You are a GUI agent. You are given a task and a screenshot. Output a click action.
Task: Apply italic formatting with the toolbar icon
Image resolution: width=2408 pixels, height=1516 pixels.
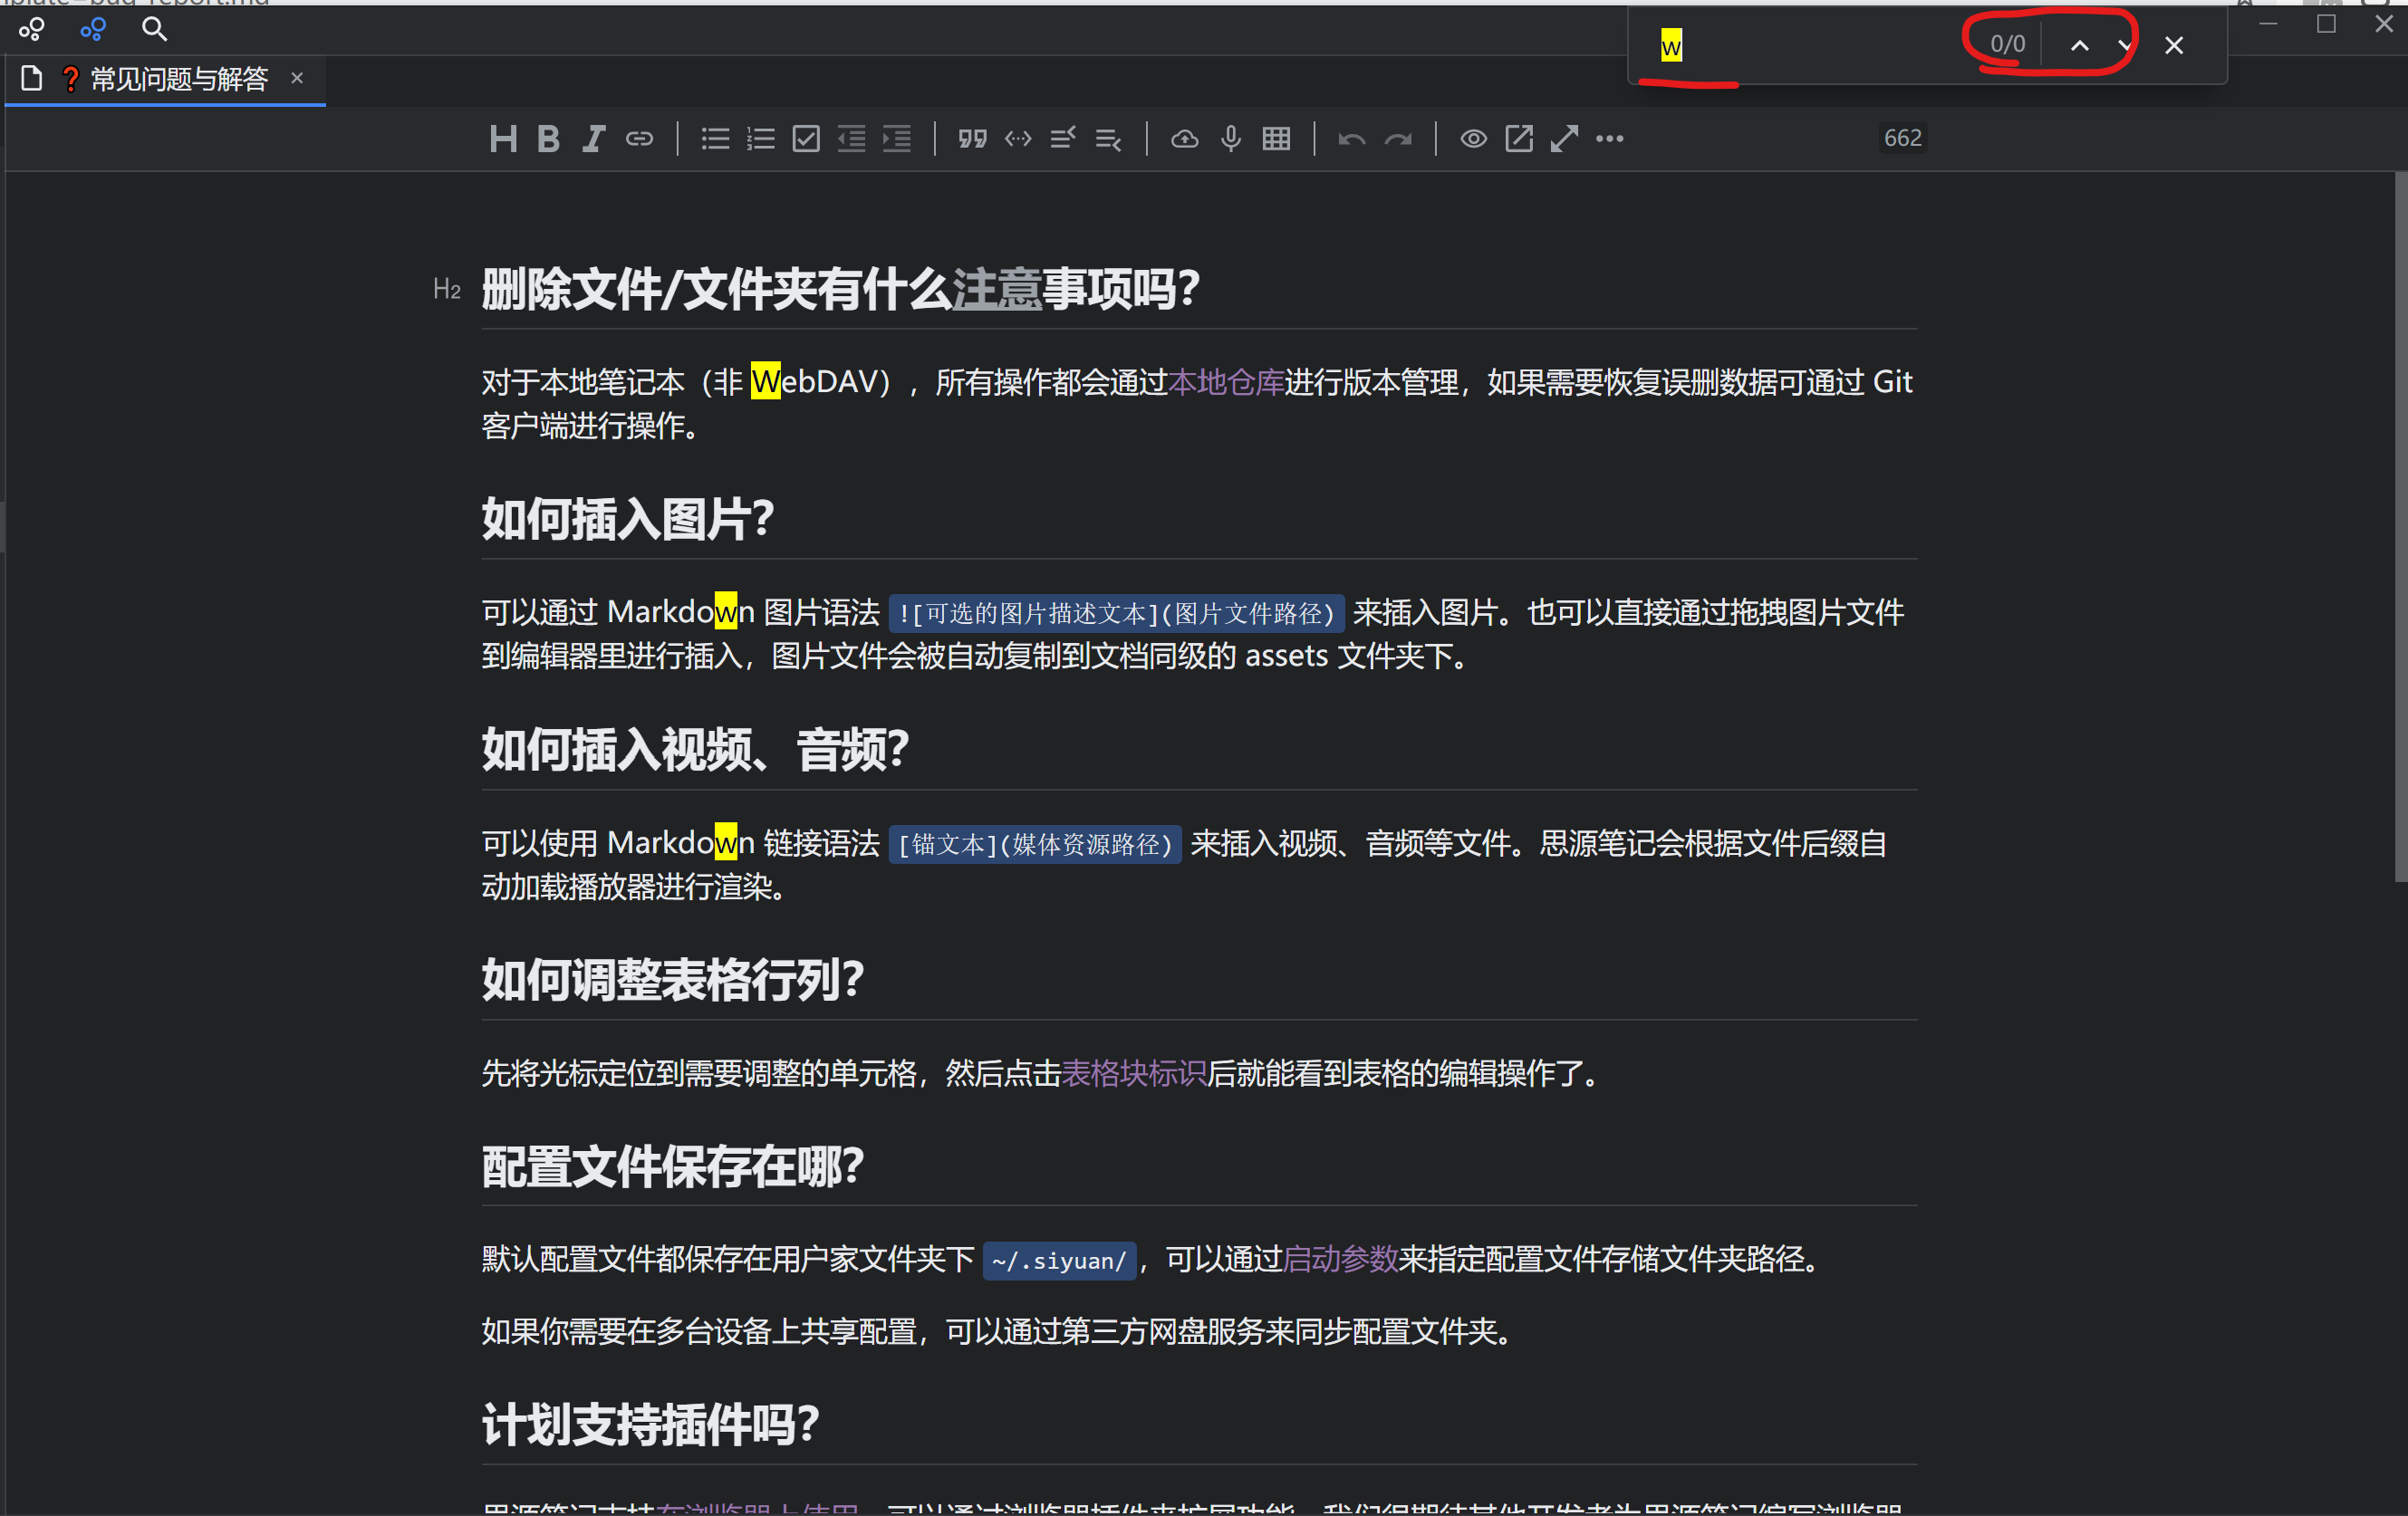click(x=593, y=139)
